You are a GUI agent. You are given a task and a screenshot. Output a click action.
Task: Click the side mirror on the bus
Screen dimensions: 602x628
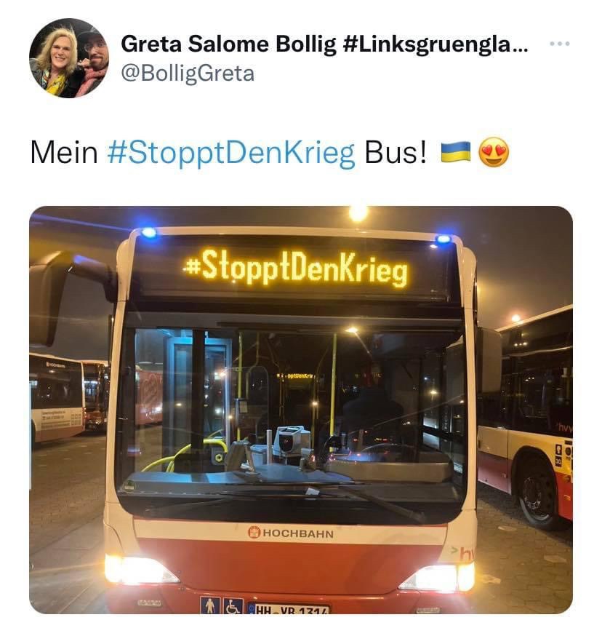tap(52, 297)
